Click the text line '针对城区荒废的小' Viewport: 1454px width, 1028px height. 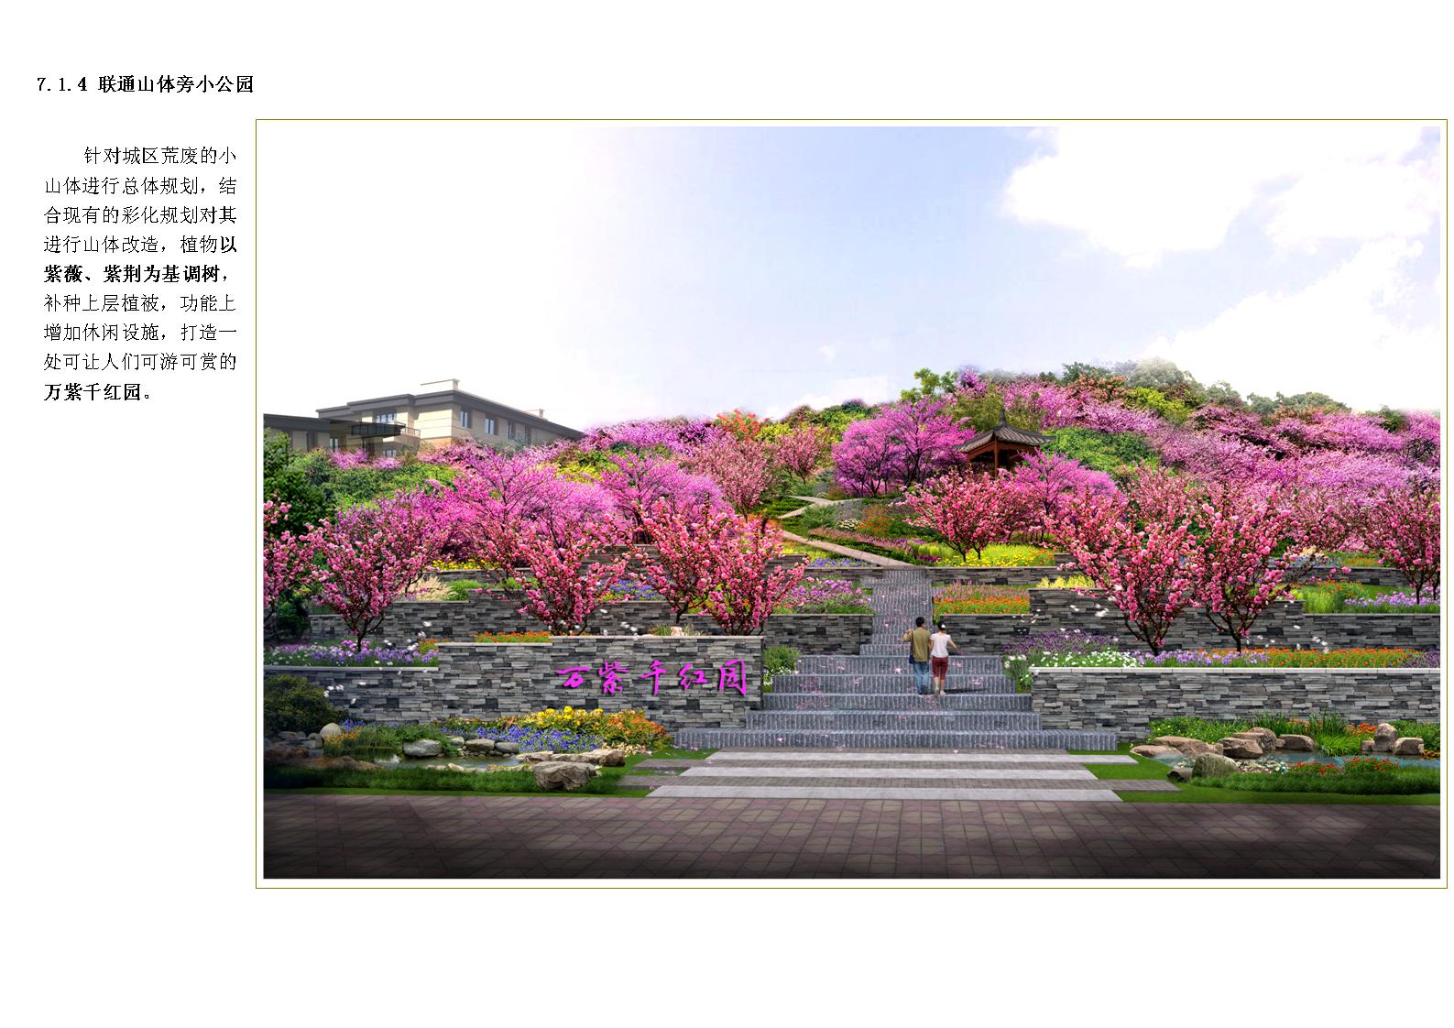161,157
